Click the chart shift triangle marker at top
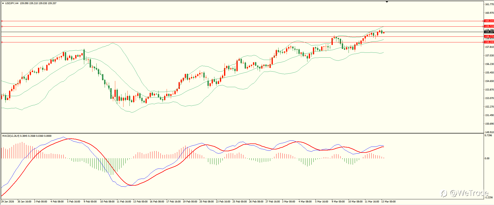The width and height of the screenshot is (494, 205). [387, 2]
